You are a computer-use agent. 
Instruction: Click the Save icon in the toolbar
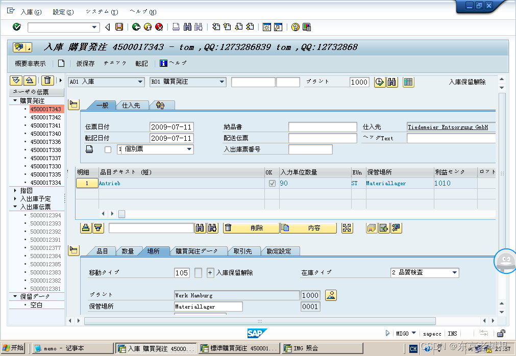[x=119, y=27]
